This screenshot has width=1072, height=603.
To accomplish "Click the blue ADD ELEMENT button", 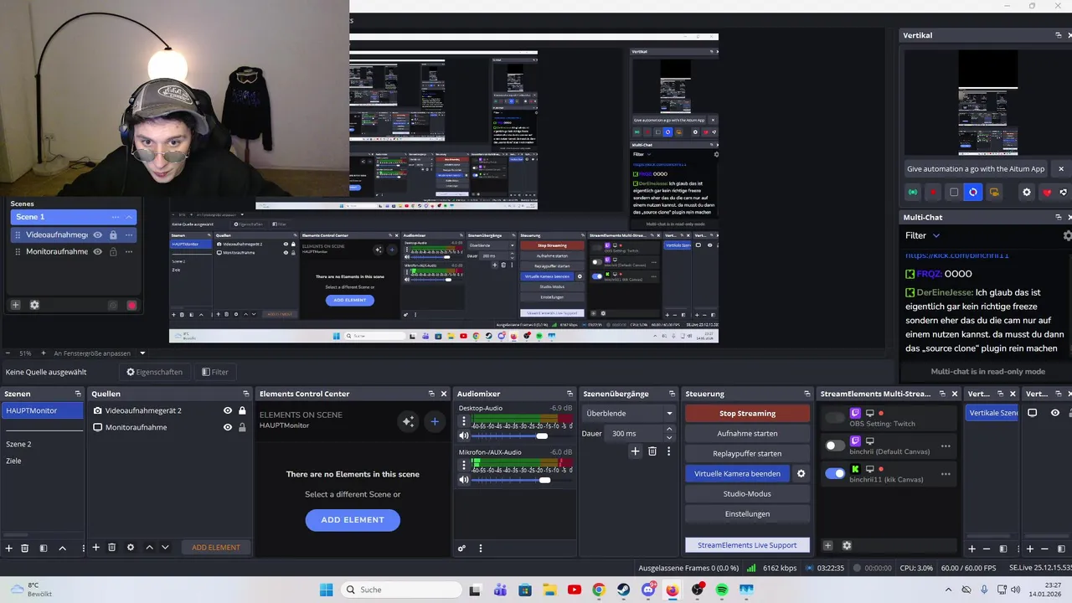I will (353, 519).
